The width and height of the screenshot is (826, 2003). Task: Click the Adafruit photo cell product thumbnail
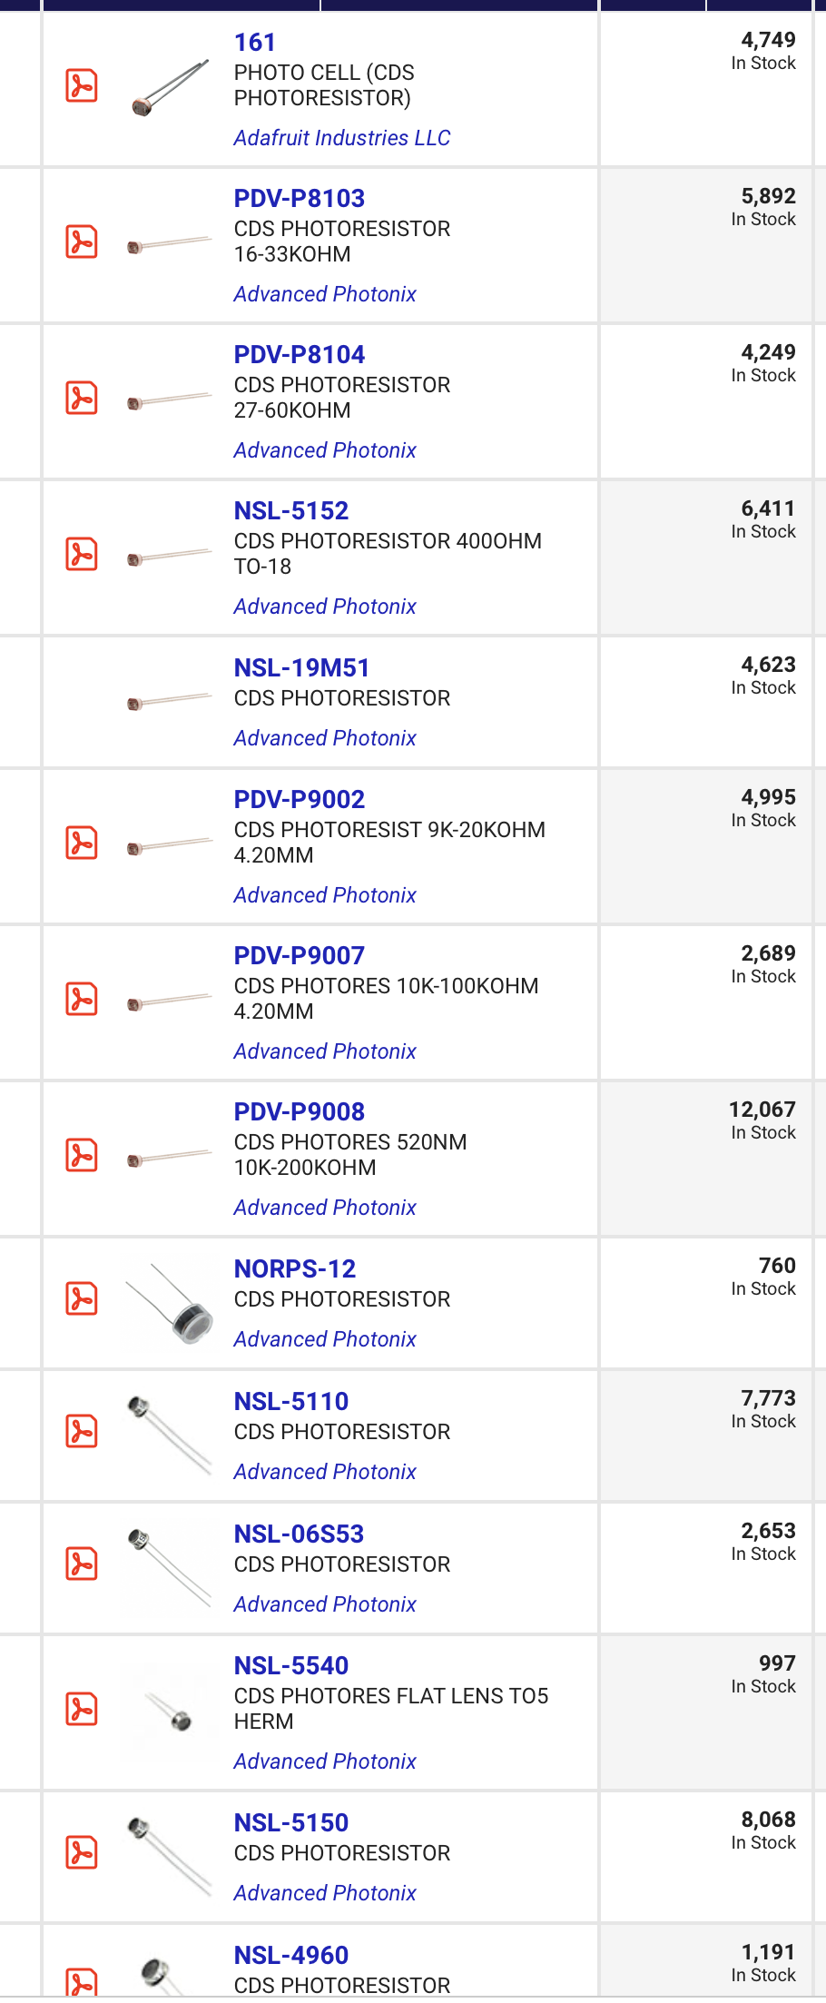pos(170,89)
